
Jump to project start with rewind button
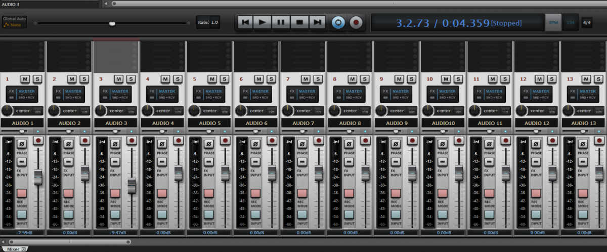[x=245, y=22]
